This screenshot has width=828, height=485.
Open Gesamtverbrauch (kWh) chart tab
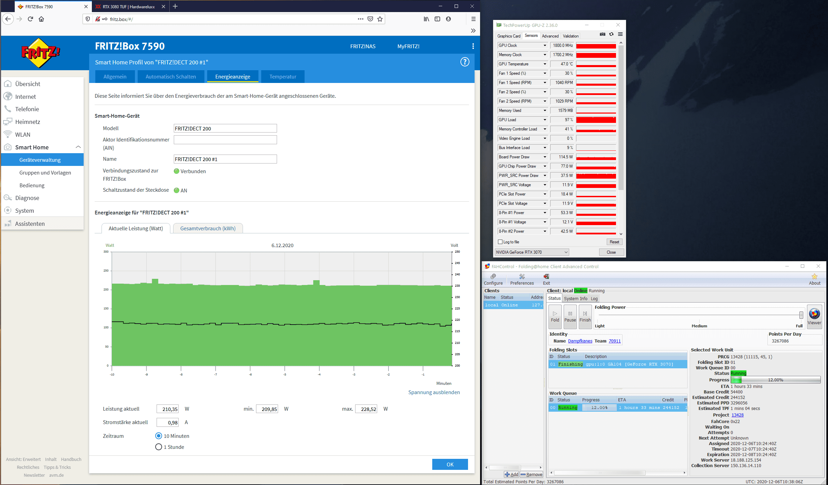pos(208,228)
